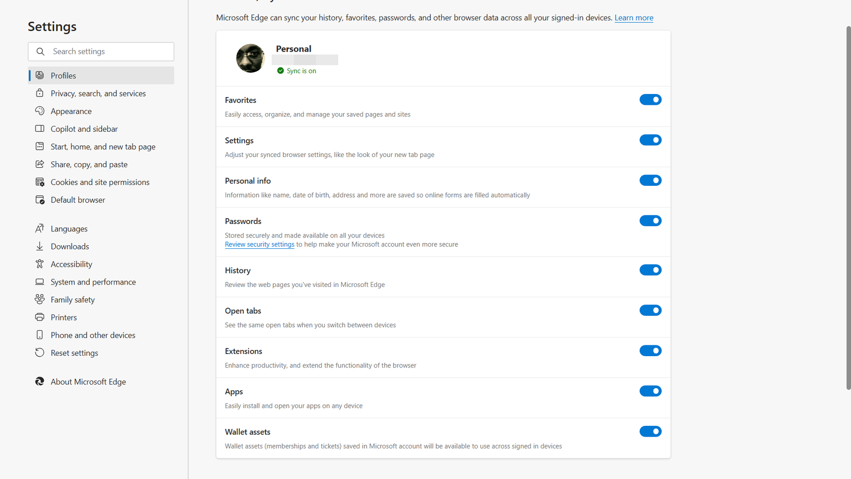The width and height of the screenshot is (851, 479).
Task: Disable Passwords sync switch
Action: point(650,221)
